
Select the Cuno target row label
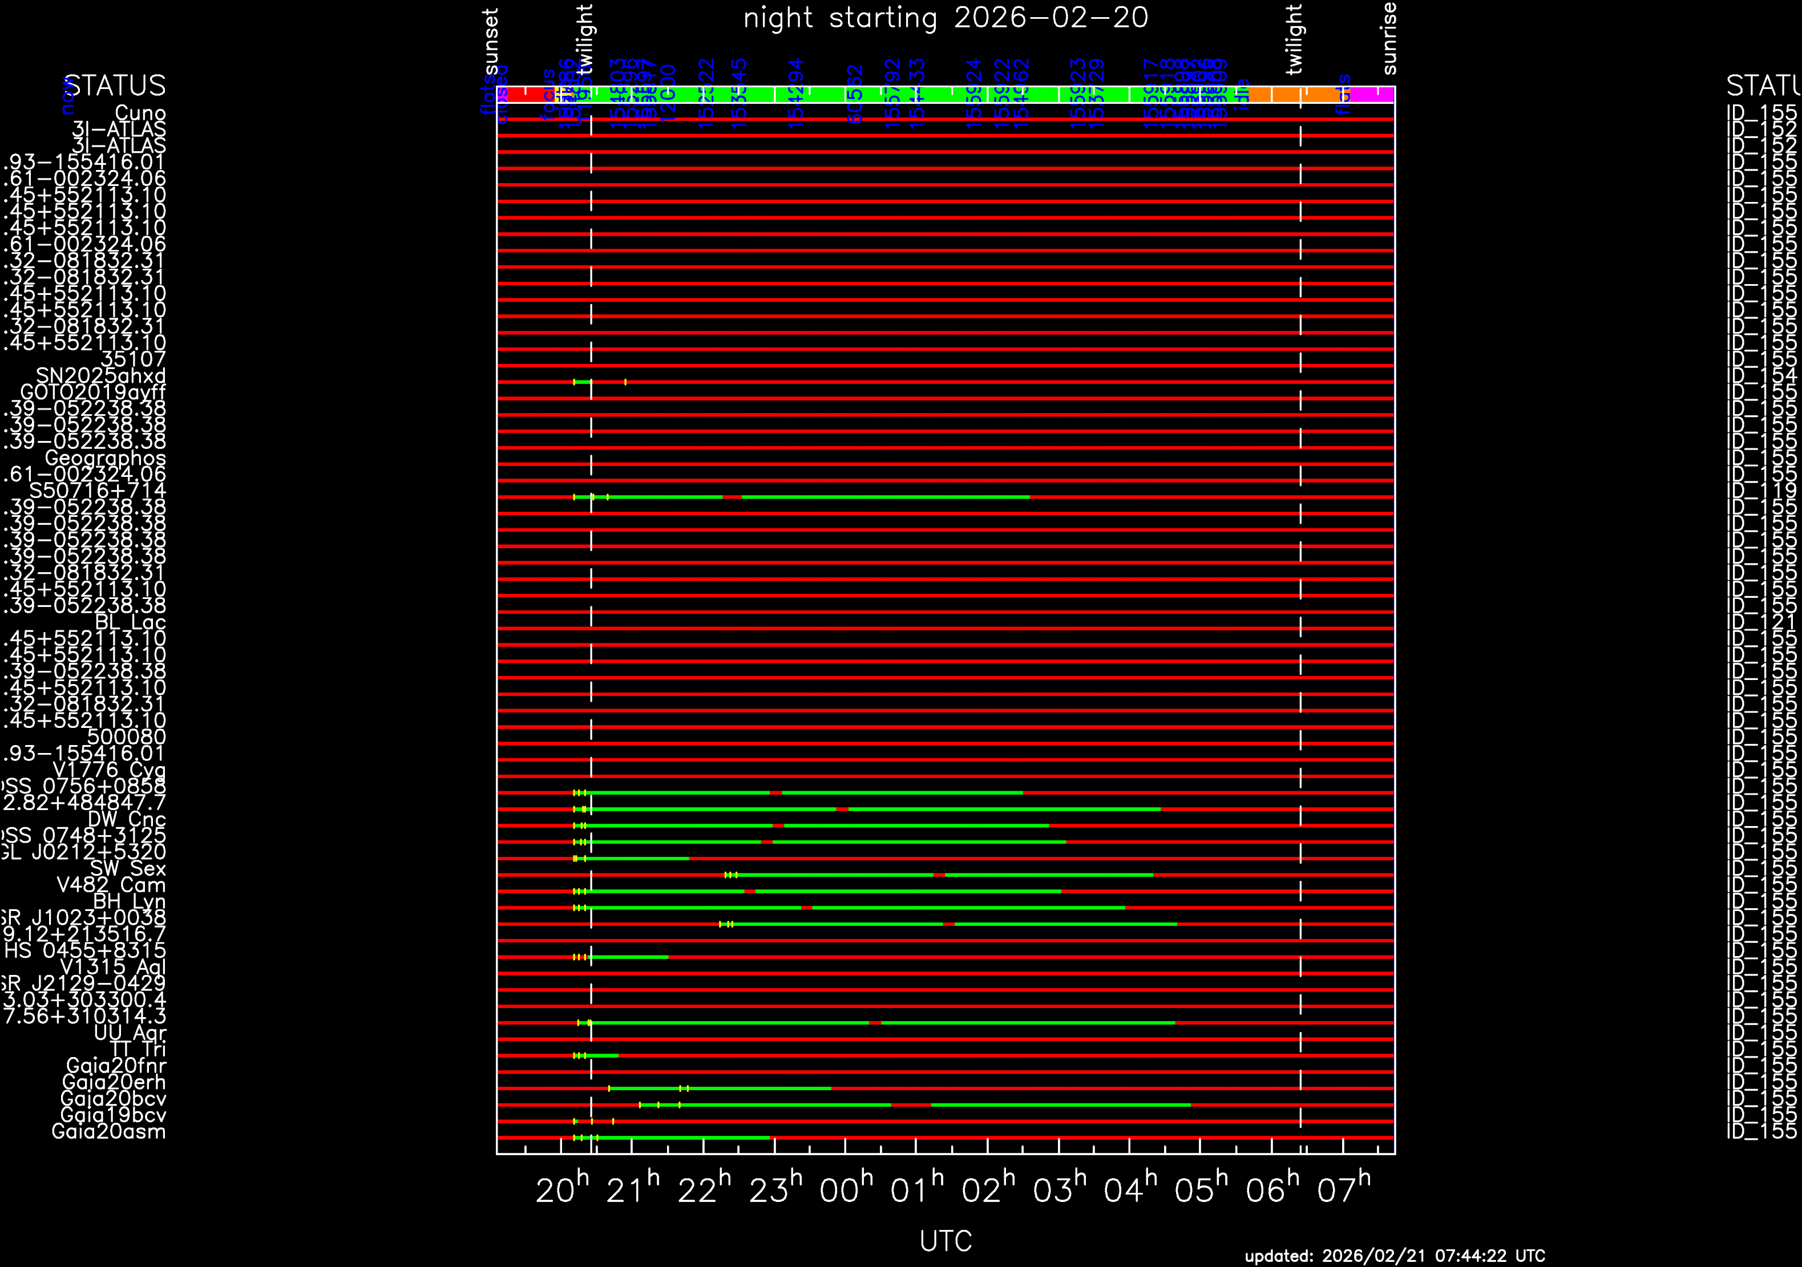pyautogui.click(x=140, y=113)
